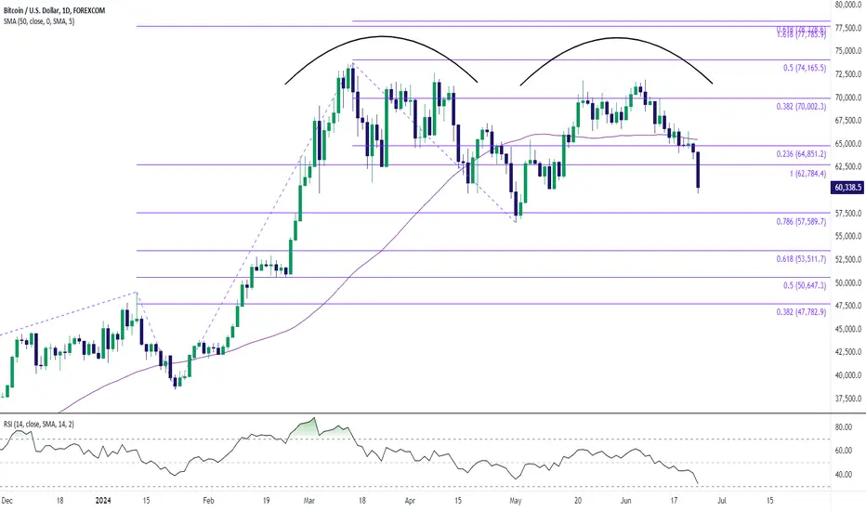Viewport: 866px width, 511px height.
Task: Click the 17 date label after Jun
Action: (674, 501)
